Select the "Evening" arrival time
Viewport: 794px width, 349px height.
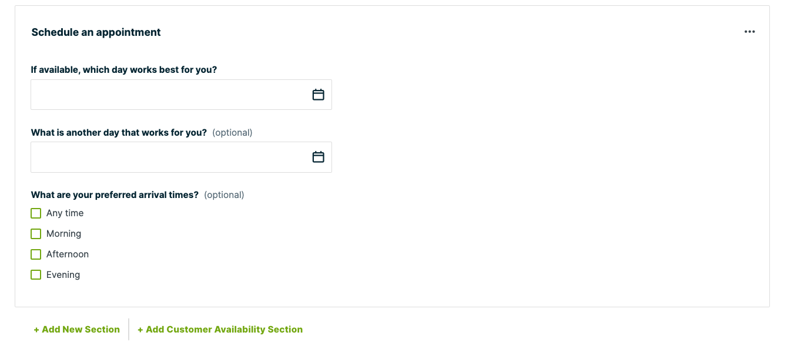(x=35, y=274)
